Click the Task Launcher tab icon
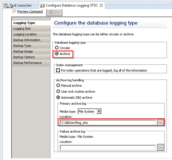The image size is (172, 160). tap(6, 5)
